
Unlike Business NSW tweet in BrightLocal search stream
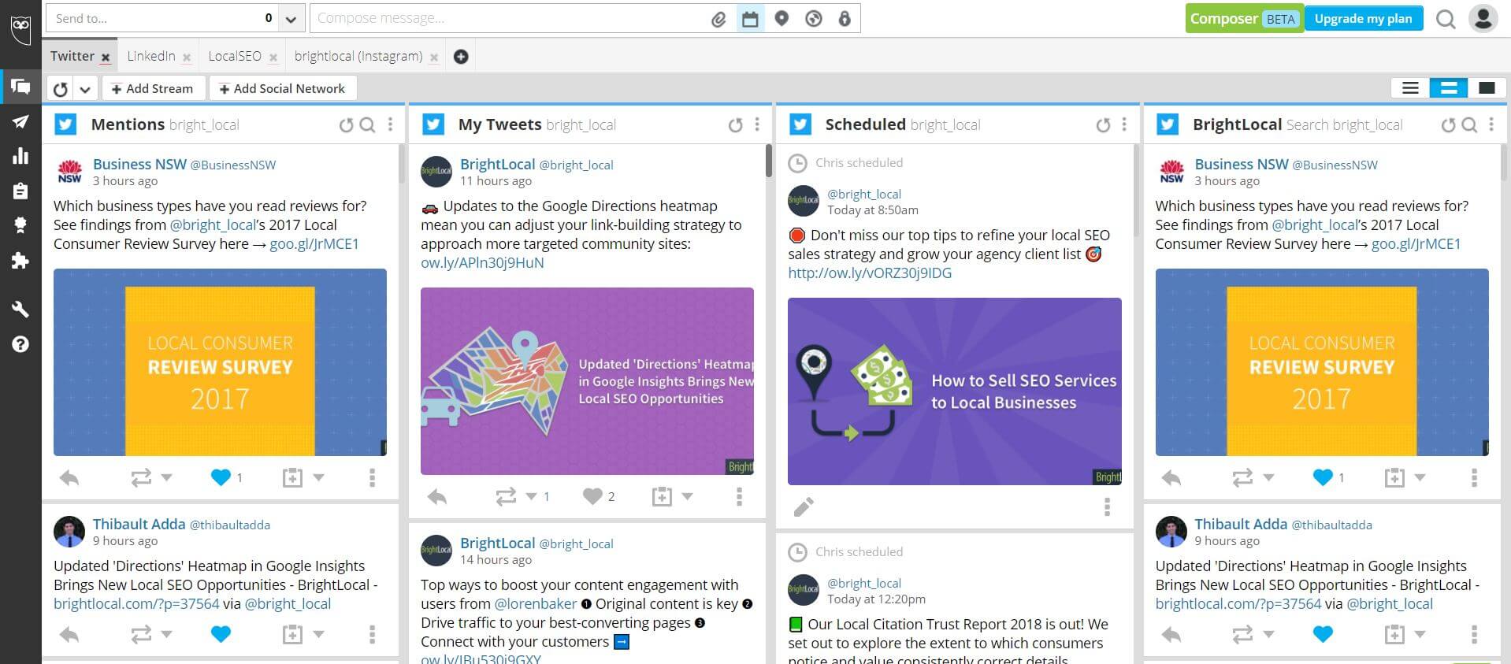tap(1323, 477)
